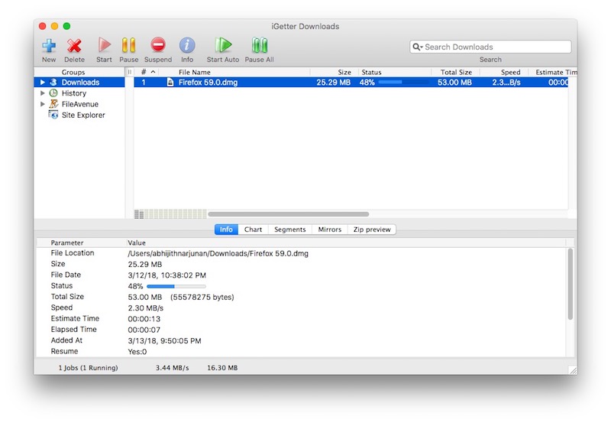Click the Elapsed Time value 00:00:07
Viewport: 611px width, 423px height.
coord(144,330)
